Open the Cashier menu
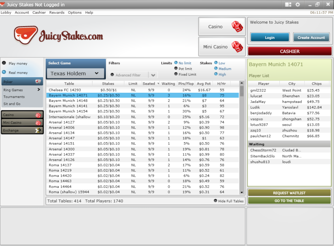This screenshot has width=334, height=246. pyautogui.click(x=39, y=12)
